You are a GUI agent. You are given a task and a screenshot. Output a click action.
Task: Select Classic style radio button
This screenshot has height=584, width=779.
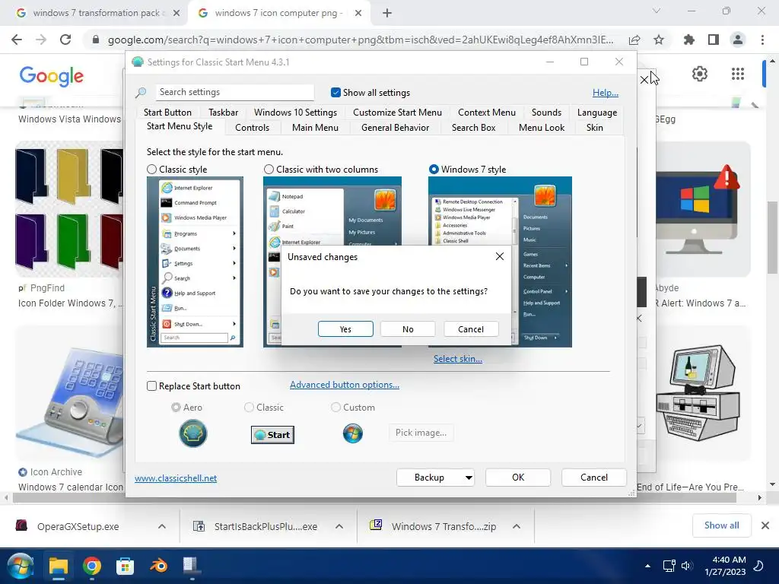click(152, 170)
